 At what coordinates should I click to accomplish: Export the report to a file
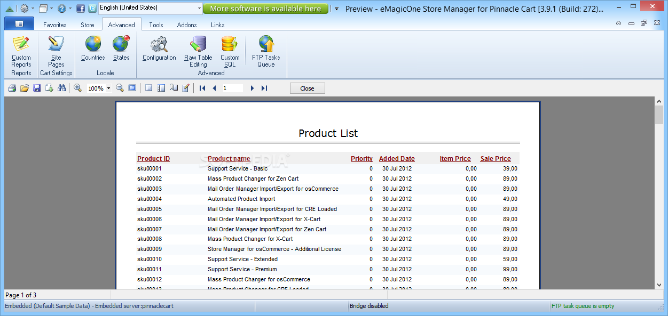coord(49,88)
